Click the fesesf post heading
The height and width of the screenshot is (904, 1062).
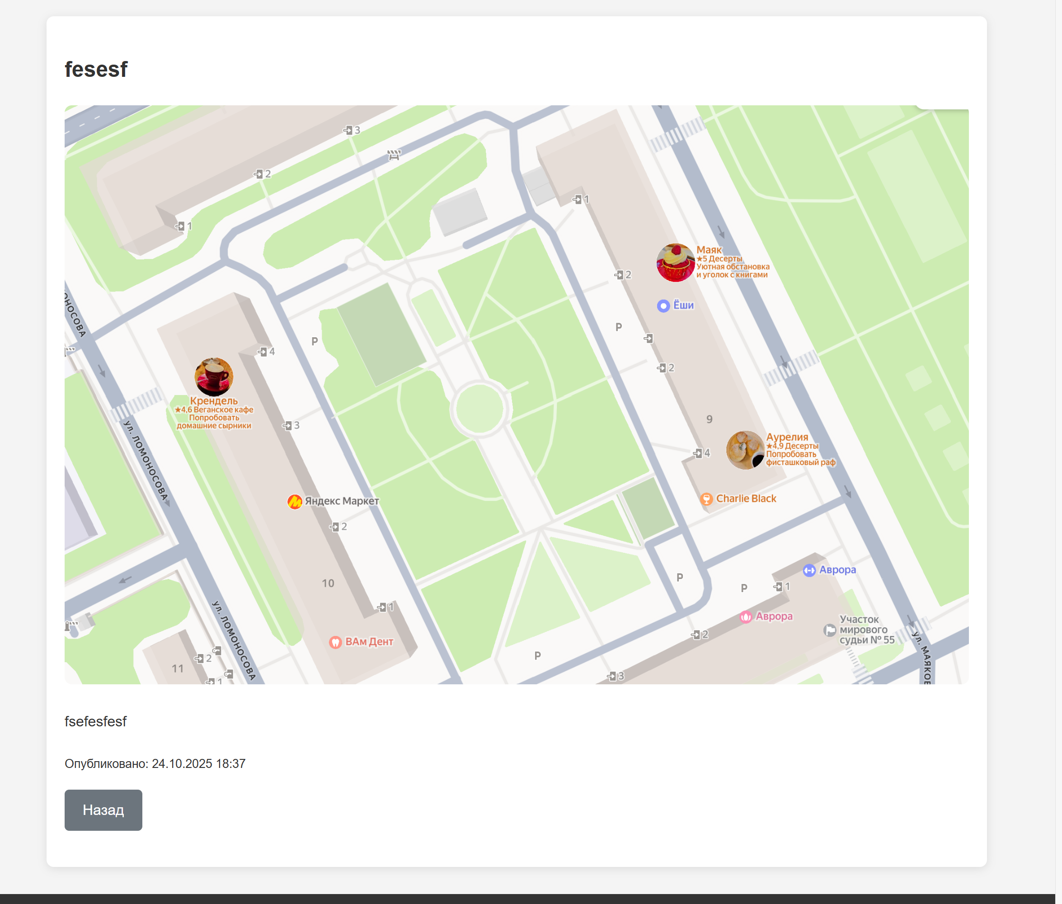[x=96, y=69]
